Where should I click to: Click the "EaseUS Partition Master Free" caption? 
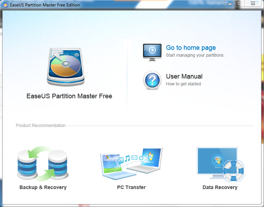click(x=69, y=96)
